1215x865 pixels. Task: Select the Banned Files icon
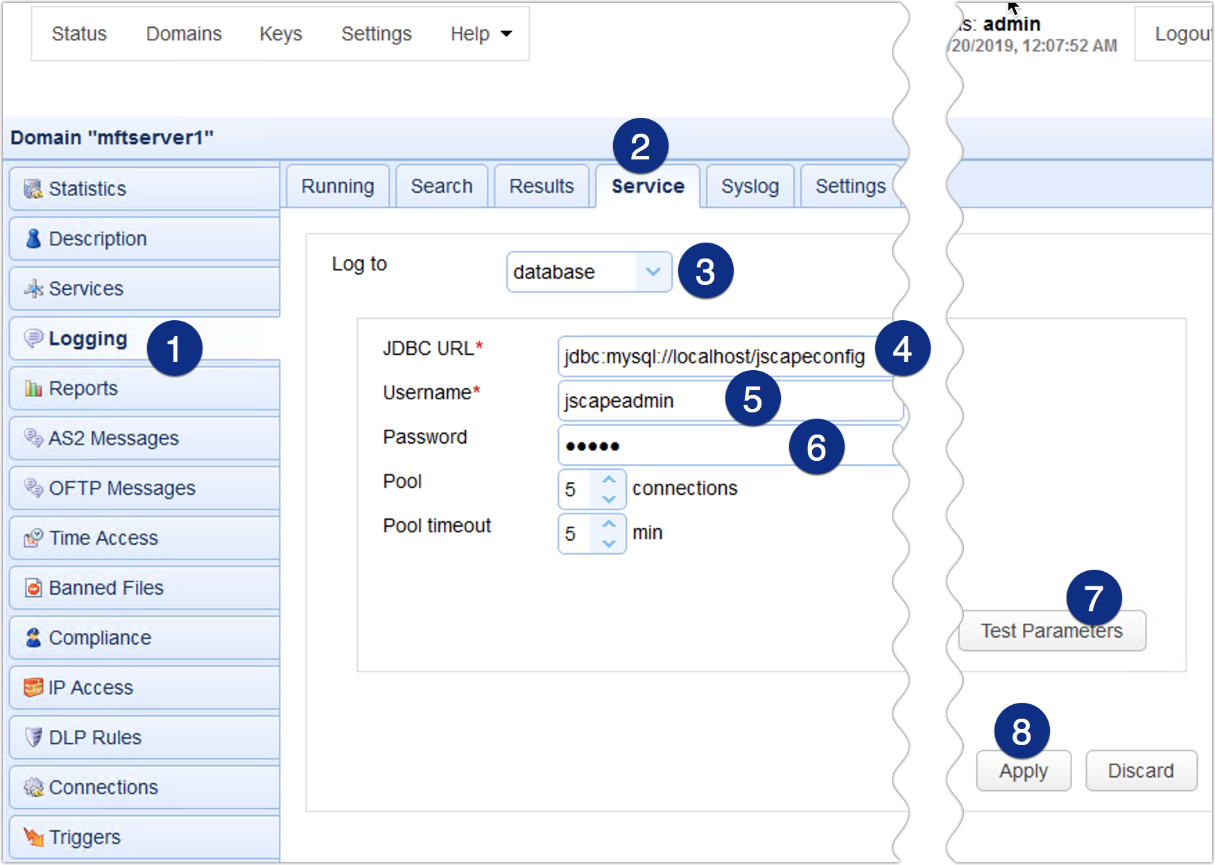[33, 587]
